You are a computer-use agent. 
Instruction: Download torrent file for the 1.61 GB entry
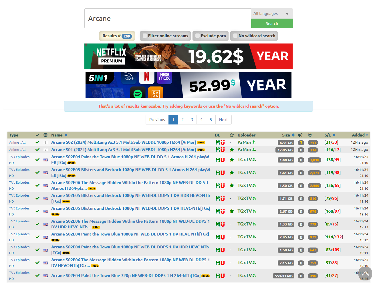(x=217, y=173)
